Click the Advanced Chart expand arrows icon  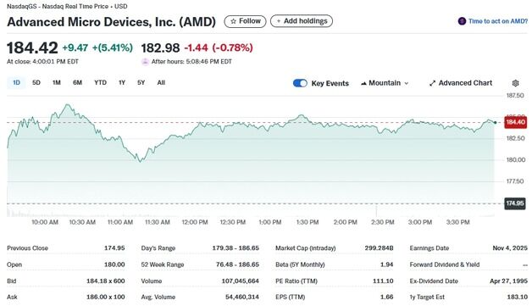click(x=432, y=83)
